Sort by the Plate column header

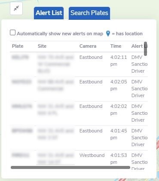click(18, 46)
